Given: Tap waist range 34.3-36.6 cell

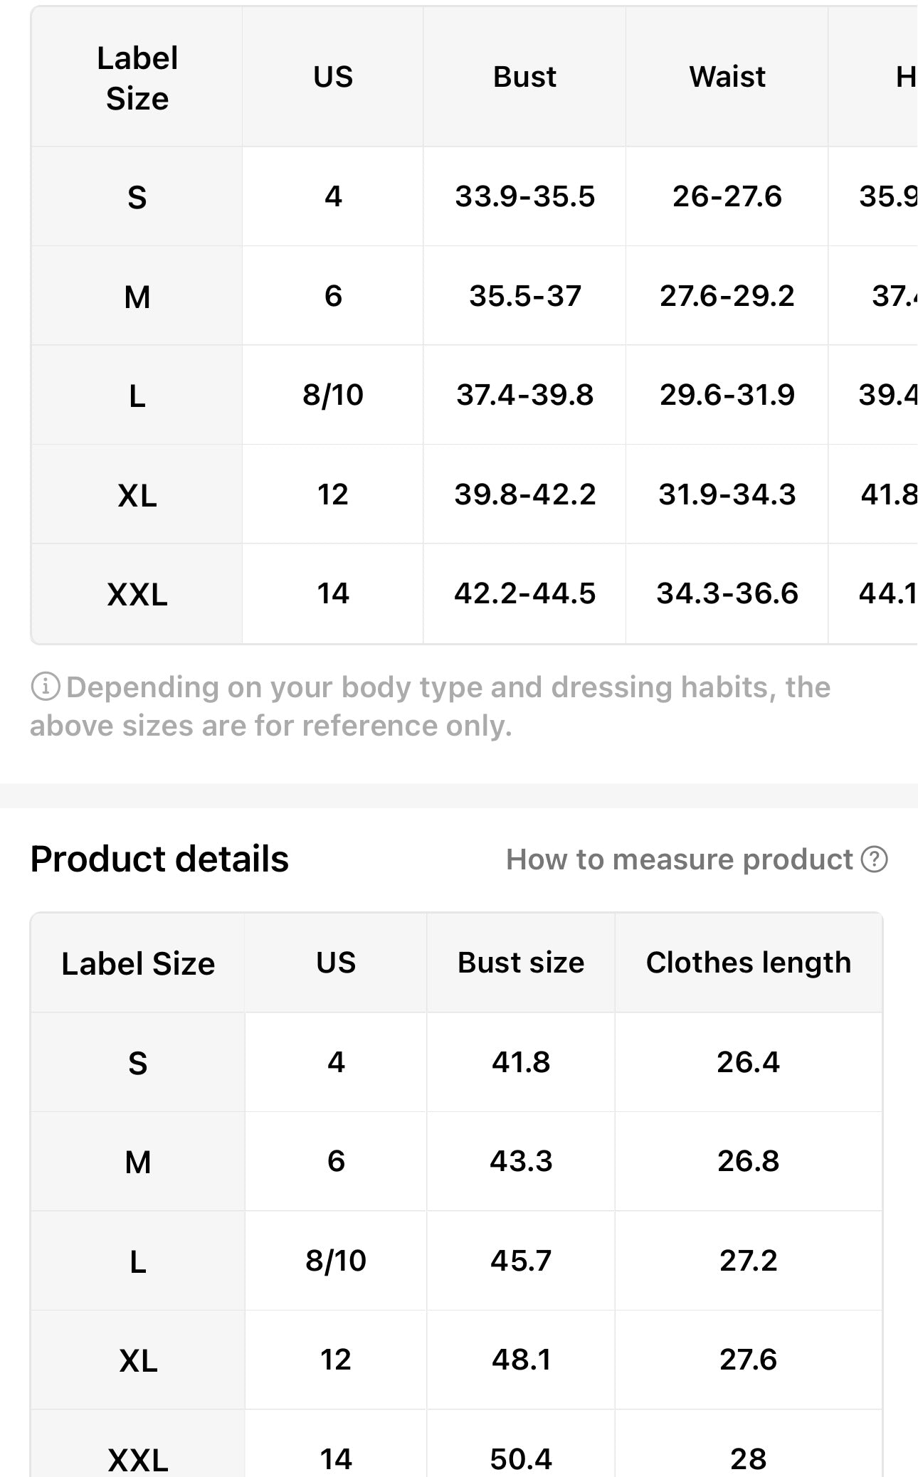Looking at the screenshot, I should pos(727,593).
